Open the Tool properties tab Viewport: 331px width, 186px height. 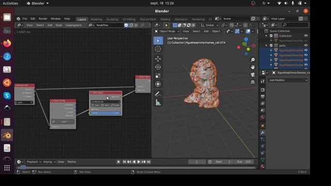[263, 81]
